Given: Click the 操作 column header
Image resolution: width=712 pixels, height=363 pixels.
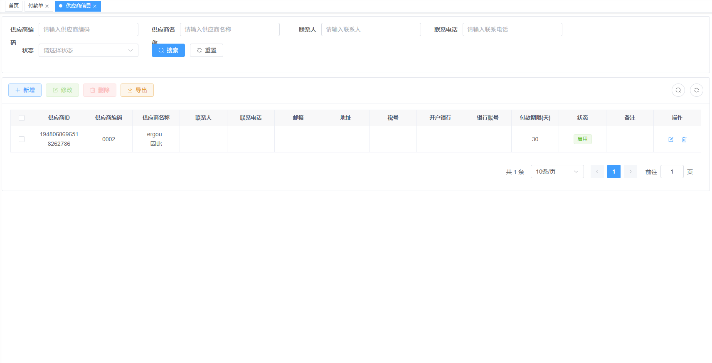Looking at the screenshot, I should [678, 118].
